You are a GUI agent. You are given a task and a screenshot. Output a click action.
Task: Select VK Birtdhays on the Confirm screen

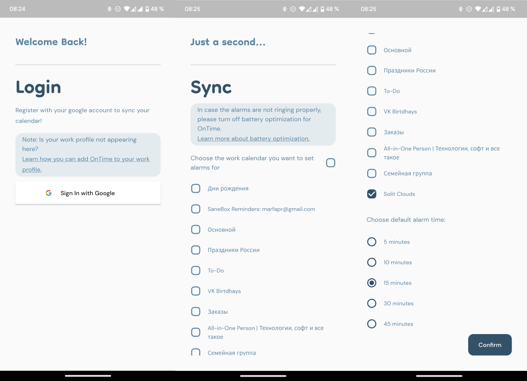(x=372, y=111)
